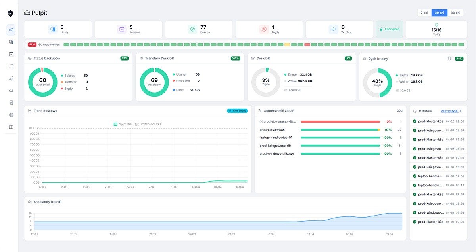Open the bar chart reports sidebar icon
Screen dimensions: 476x252
pyautogui.click(x=11, y=78)
